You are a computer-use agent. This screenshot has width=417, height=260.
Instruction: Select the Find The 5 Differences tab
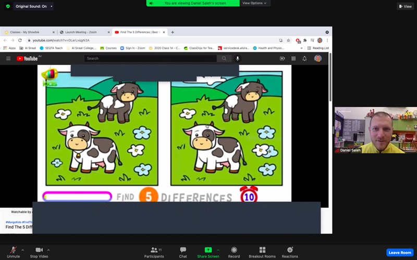pos(139,32)
